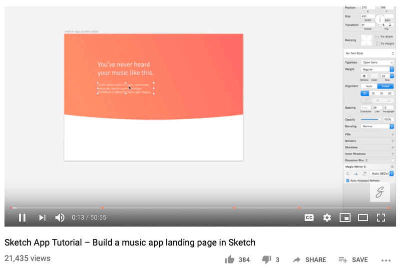Click the Width size field 451
This screenshot has width=403, height=269.
pyautogui.click(x=368, y=16)
